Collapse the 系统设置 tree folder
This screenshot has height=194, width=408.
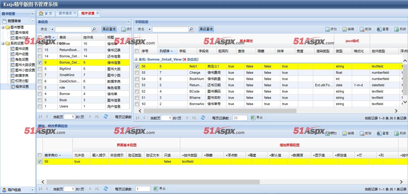coord(3,43)
